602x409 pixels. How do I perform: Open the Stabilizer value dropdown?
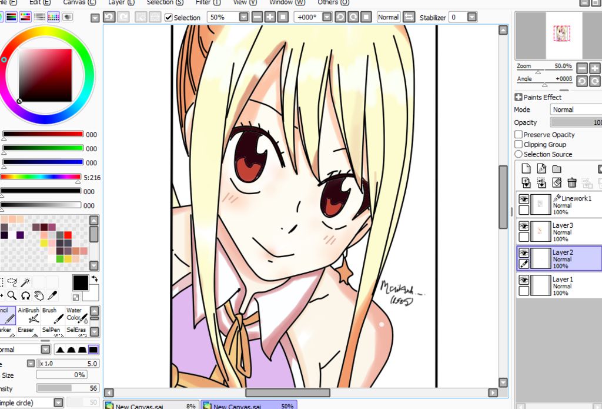pos(472,17)
